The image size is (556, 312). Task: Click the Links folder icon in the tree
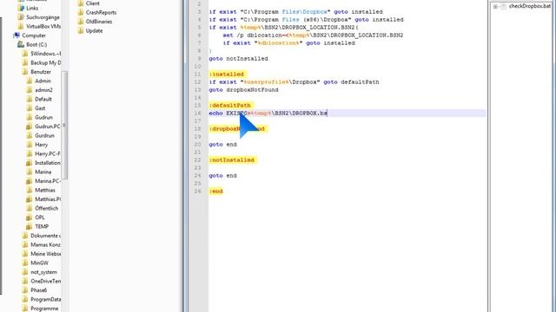[x=21, y=8]
